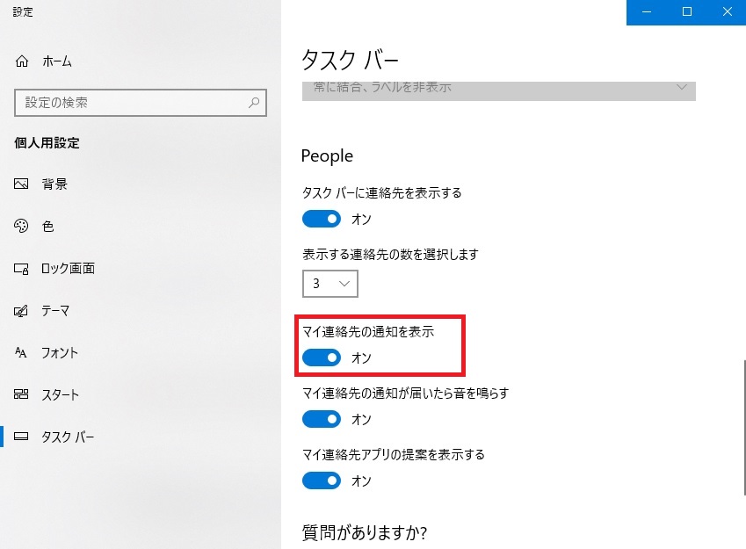Click the 表示する連絡先の数を選択します label

(391, 255)
